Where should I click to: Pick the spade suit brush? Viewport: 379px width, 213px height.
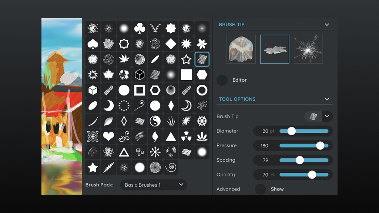click(93, 44)
